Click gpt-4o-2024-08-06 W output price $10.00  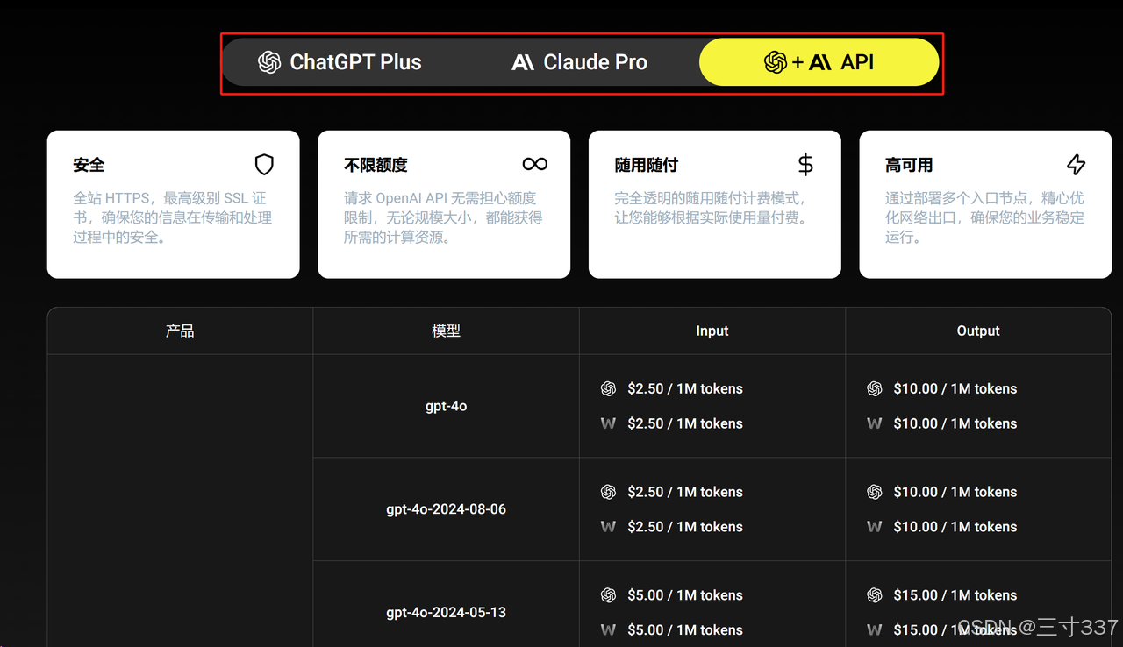[955, 527]
